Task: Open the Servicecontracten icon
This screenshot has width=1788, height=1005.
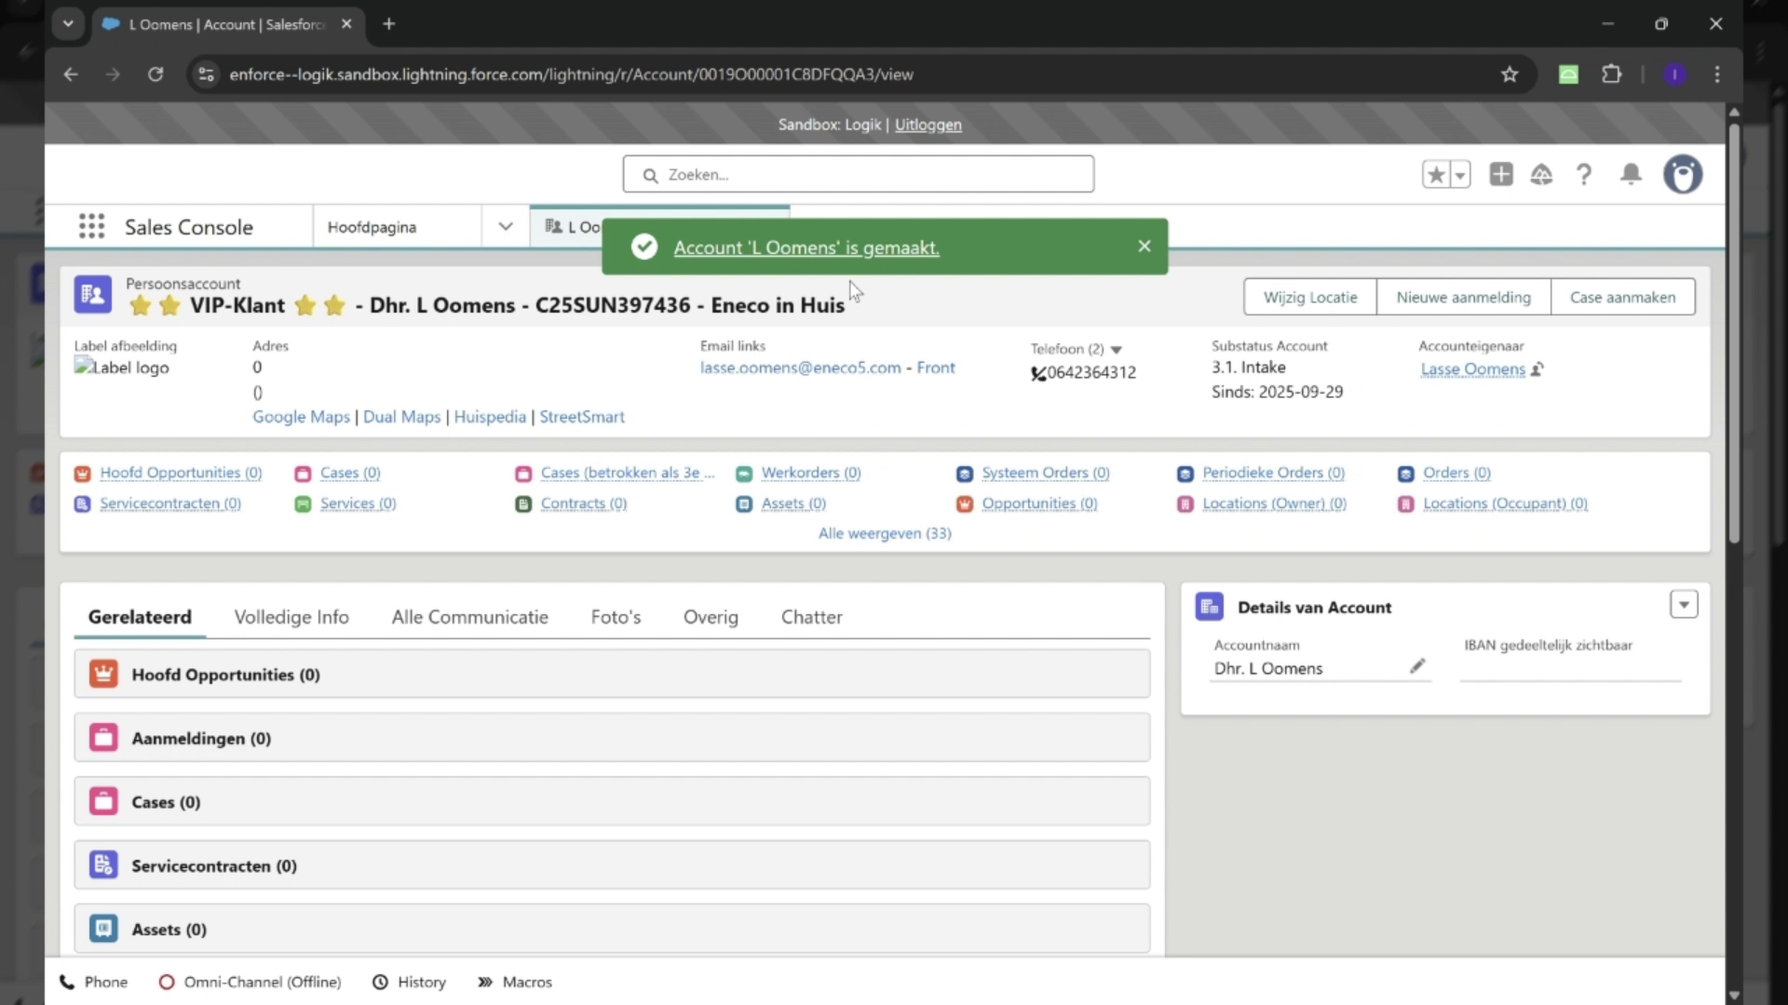Action: (83, 503)
